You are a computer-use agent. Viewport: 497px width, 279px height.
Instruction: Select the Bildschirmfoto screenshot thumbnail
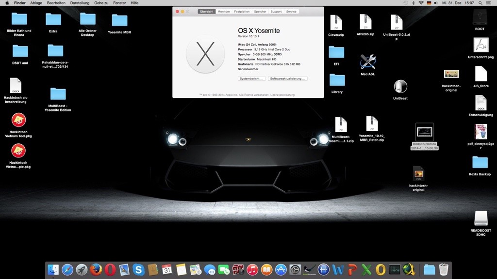[x=424, y=132]
